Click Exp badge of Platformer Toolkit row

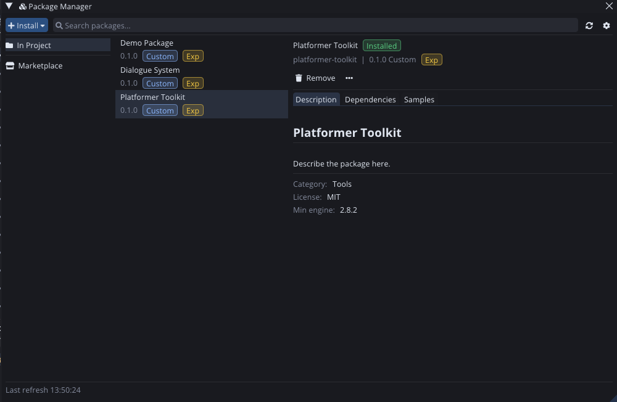click(193, 110)
